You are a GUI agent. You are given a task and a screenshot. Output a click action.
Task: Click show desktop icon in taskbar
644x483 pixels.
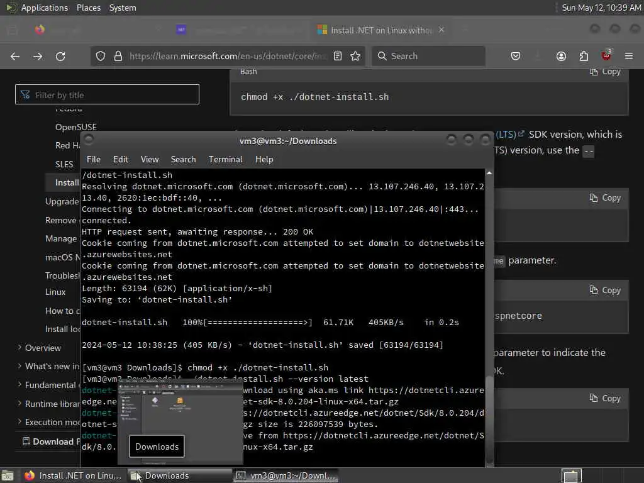[8, 475]
